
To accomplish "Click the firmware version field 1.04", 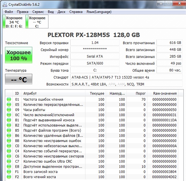I will click(95, 43).
